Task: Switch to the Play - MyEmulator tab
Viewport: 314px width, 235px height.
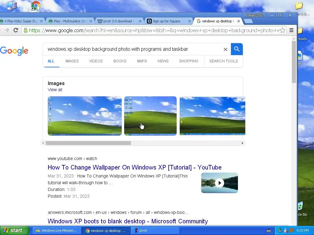Action: click(70, 21)
